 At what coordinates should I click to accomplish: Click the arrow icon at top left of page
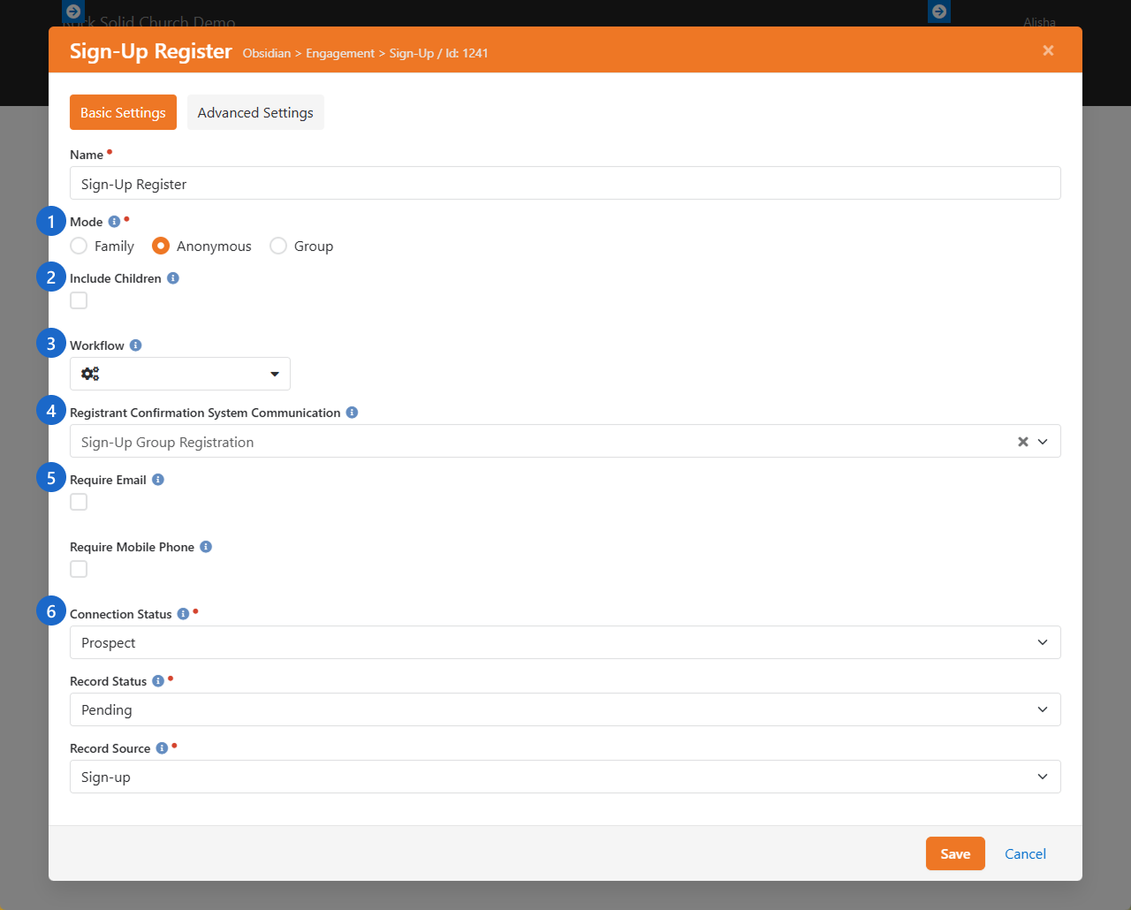point(73,11)
